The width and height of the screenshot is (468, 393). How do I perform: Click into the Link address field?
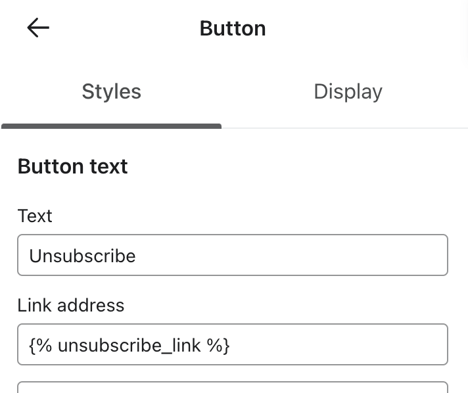[232, 344]
